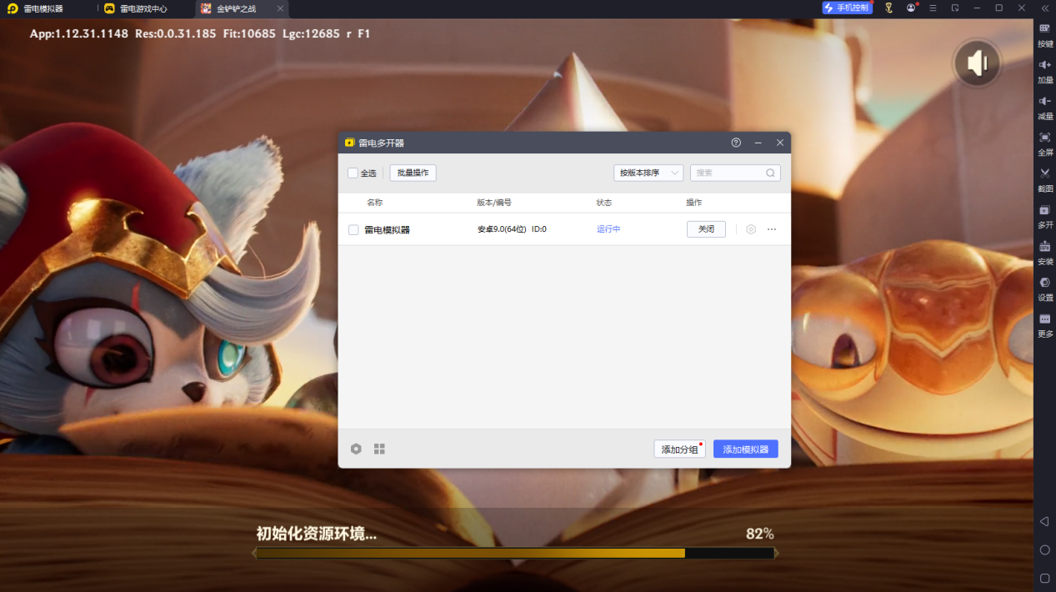Click the loading progress bar

pos(515,553)
